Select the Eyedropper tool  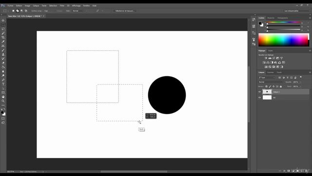click(3, 42)
